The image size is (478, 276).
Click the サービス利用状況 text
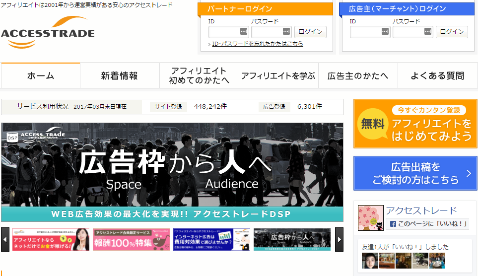pos(43,106)
